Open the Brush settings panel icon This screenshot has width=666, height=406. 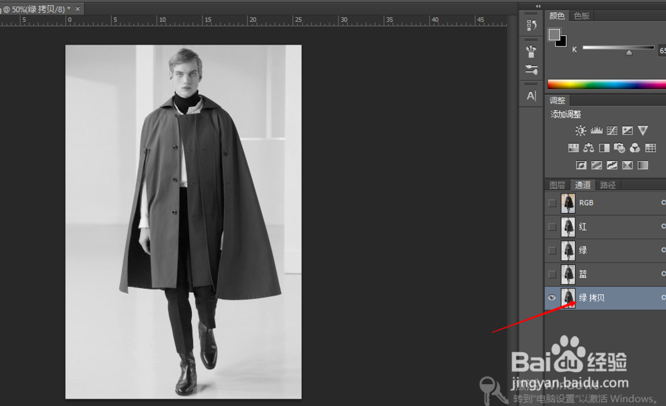tap(531, 69)
